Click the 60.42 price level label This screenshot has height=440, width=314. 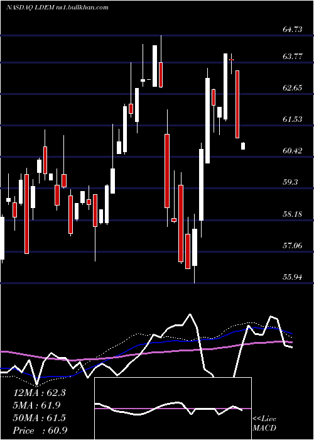coord(293,151)
